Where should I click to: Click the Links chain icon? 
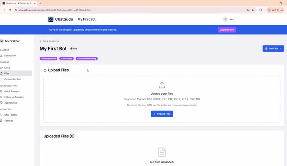coord(1,68)
